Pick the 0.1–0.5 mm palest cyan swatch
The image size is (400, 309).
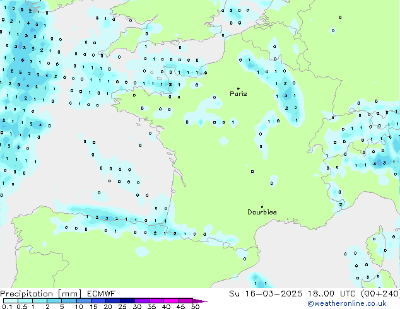pos(11,301)
